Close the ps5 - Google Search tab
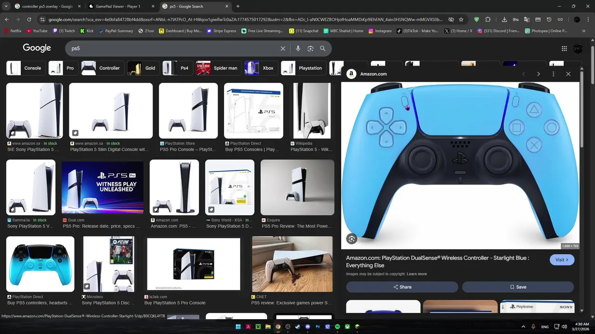 227,6
